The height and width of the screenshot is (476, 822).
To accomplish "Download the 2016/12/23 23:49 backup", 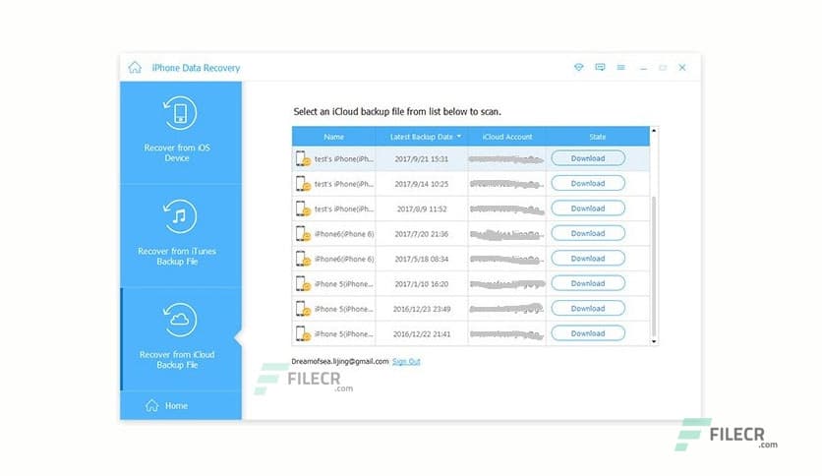I will pyautogui.click(x=588, y=308).
